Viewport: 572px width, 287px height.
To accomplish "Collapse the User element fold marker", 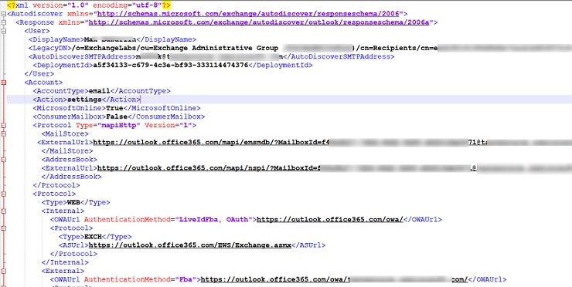I will [3, 31].
